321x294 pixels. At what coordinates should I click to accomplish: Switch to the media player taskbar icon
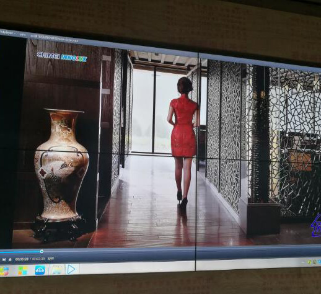click(x=71, y=269)
